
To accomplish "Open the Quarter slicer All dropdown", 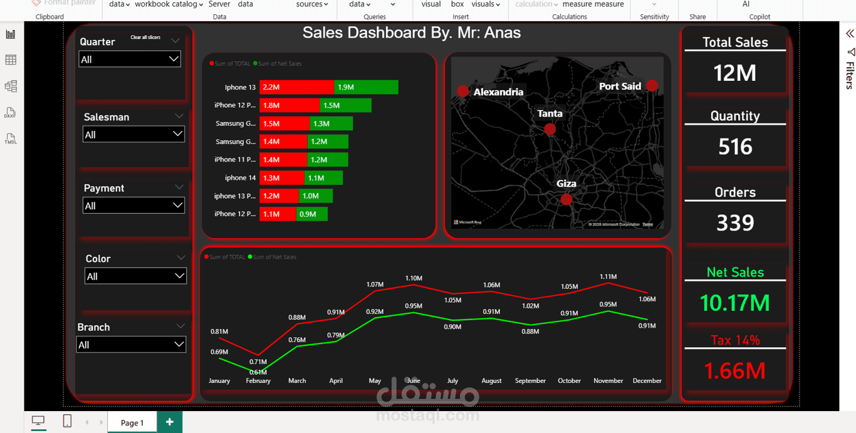I will [130, 59].
